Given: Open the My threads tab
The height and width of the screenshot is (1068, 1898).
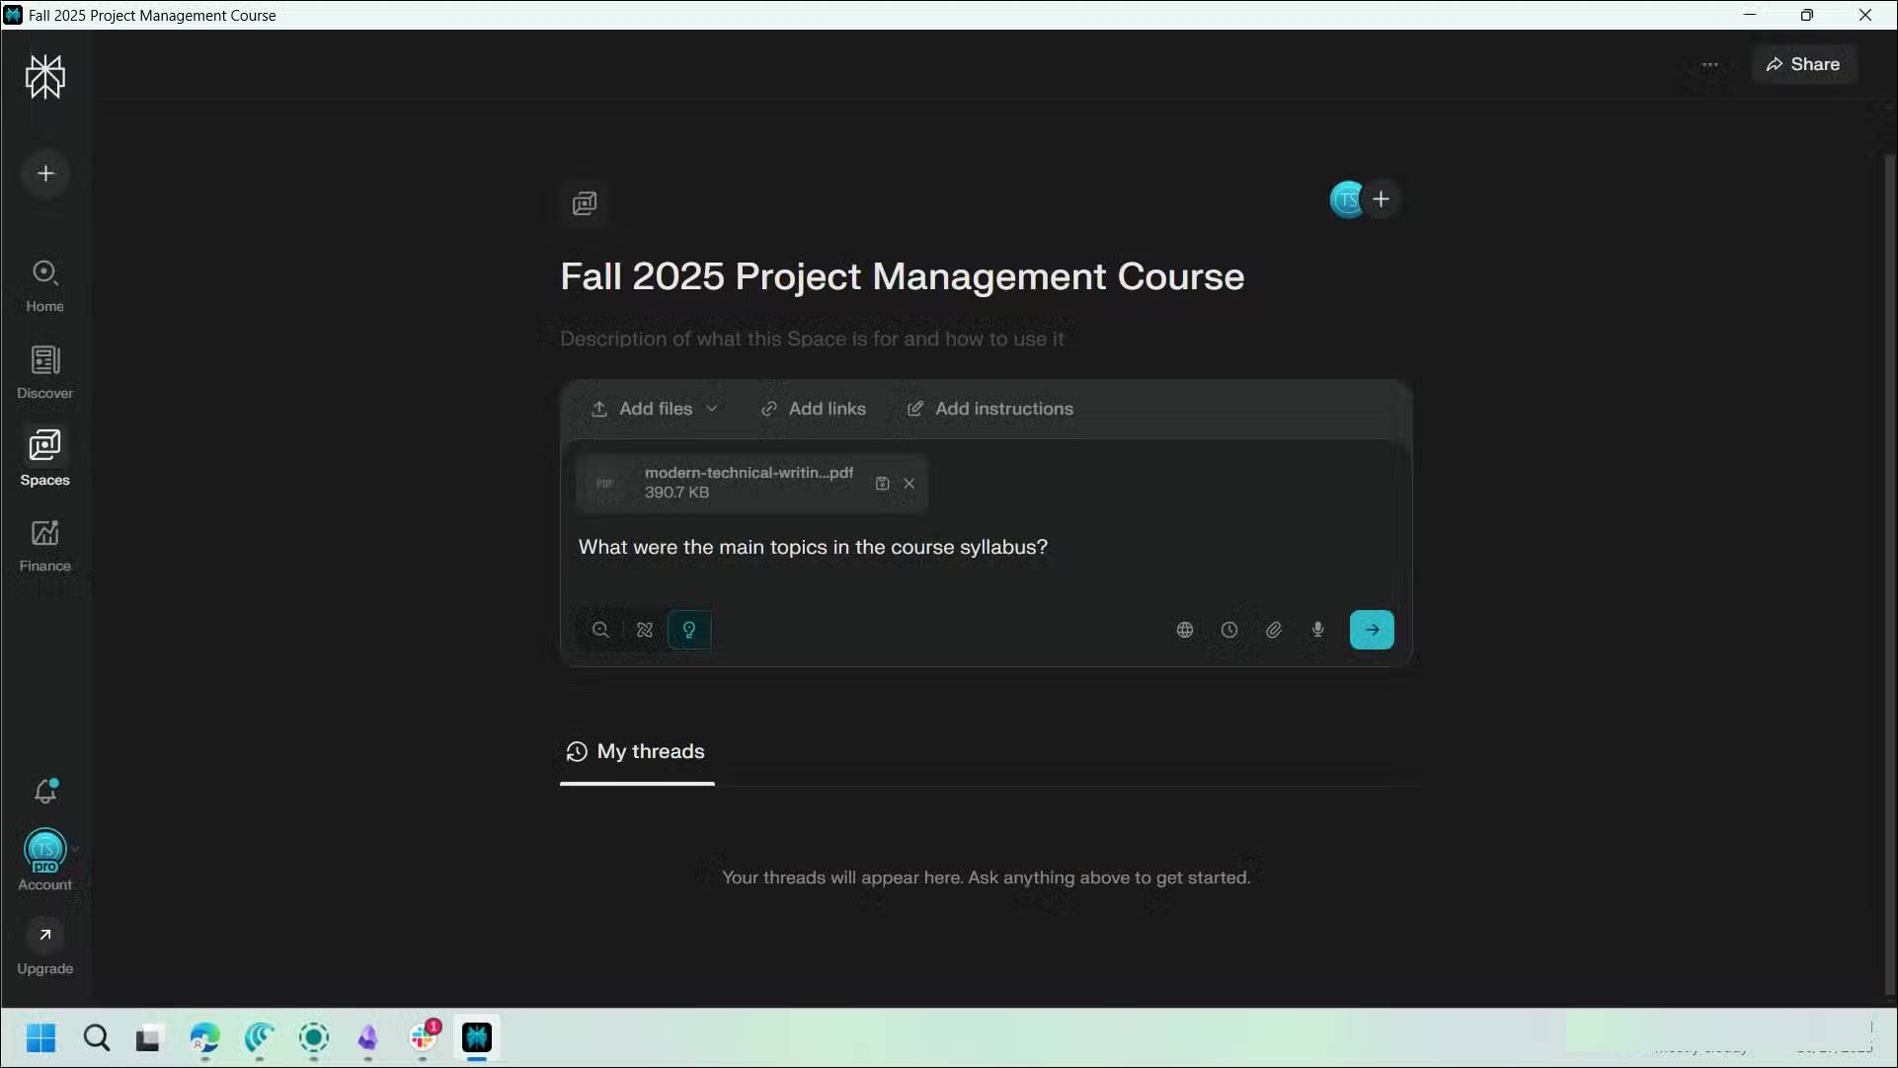Looking at the screenshot, I should pos(636,752).
